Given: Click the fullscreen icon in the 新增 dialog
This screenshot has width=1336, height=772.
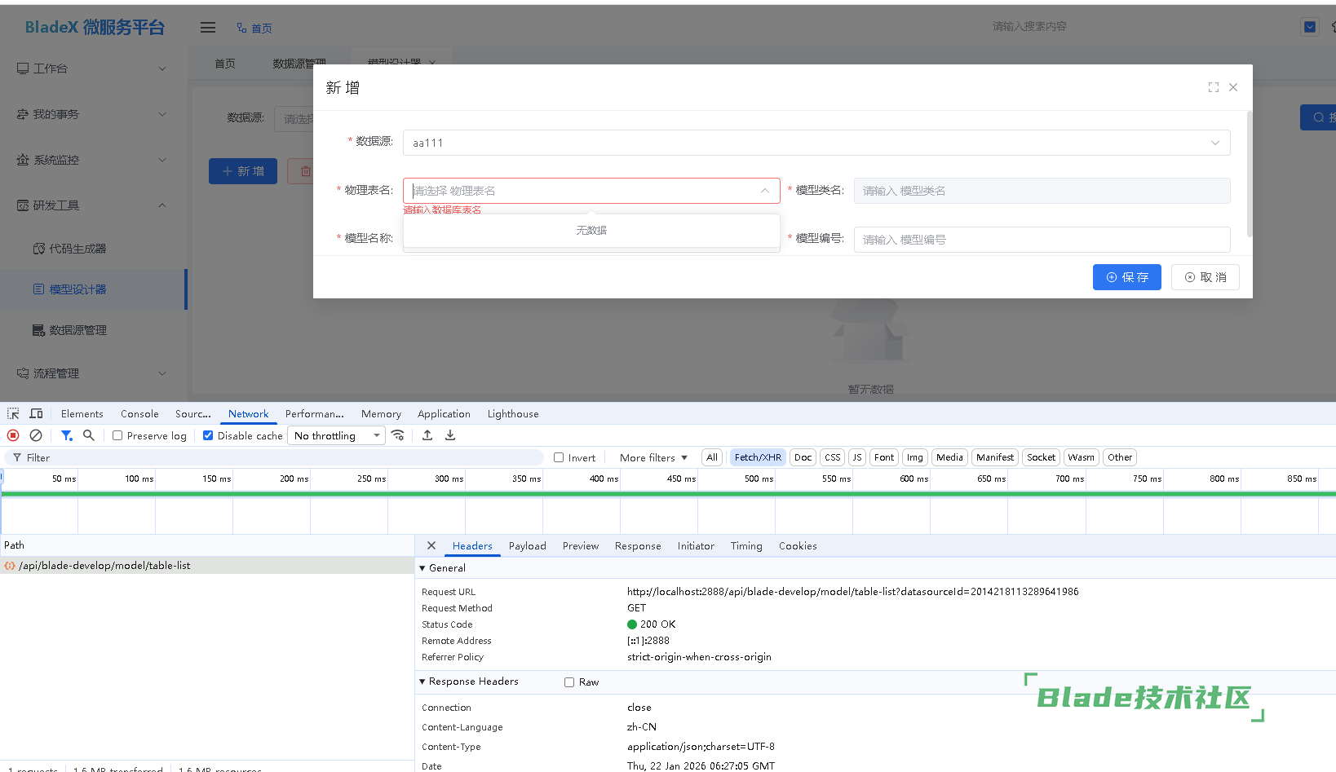Looking at the screenshot, I should coord(1214,87).
